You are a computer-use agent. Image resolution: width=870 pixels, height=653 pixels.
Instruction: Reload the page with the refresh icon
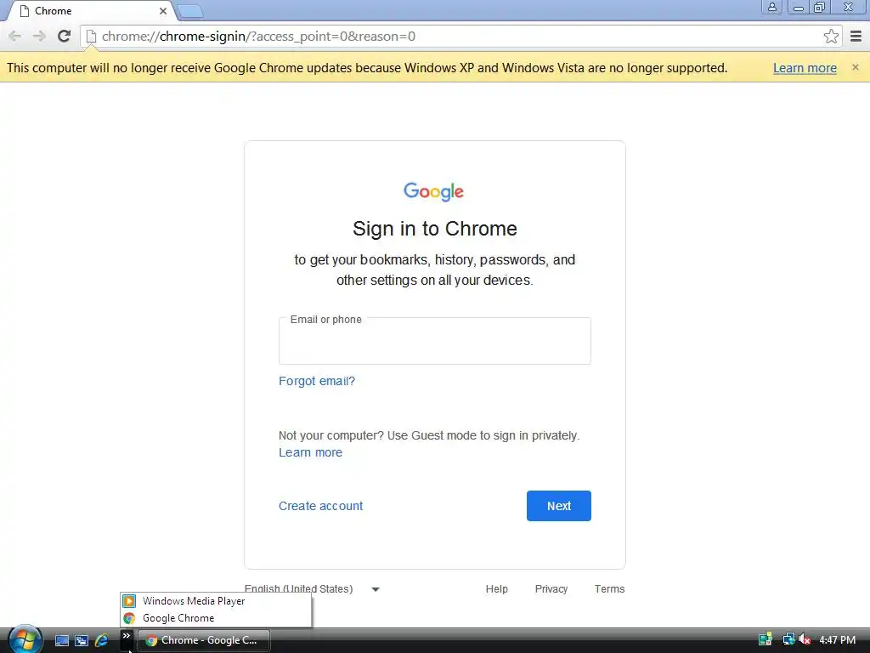click(x=64, y=36)
